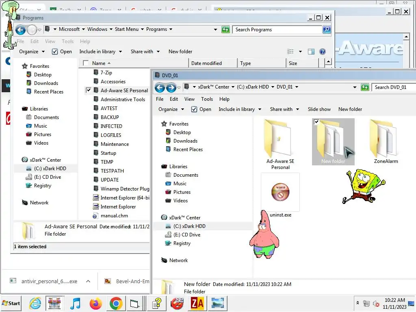
Task: Click yellow question mark taskbar icon
Action: click(x=157, y=303)
